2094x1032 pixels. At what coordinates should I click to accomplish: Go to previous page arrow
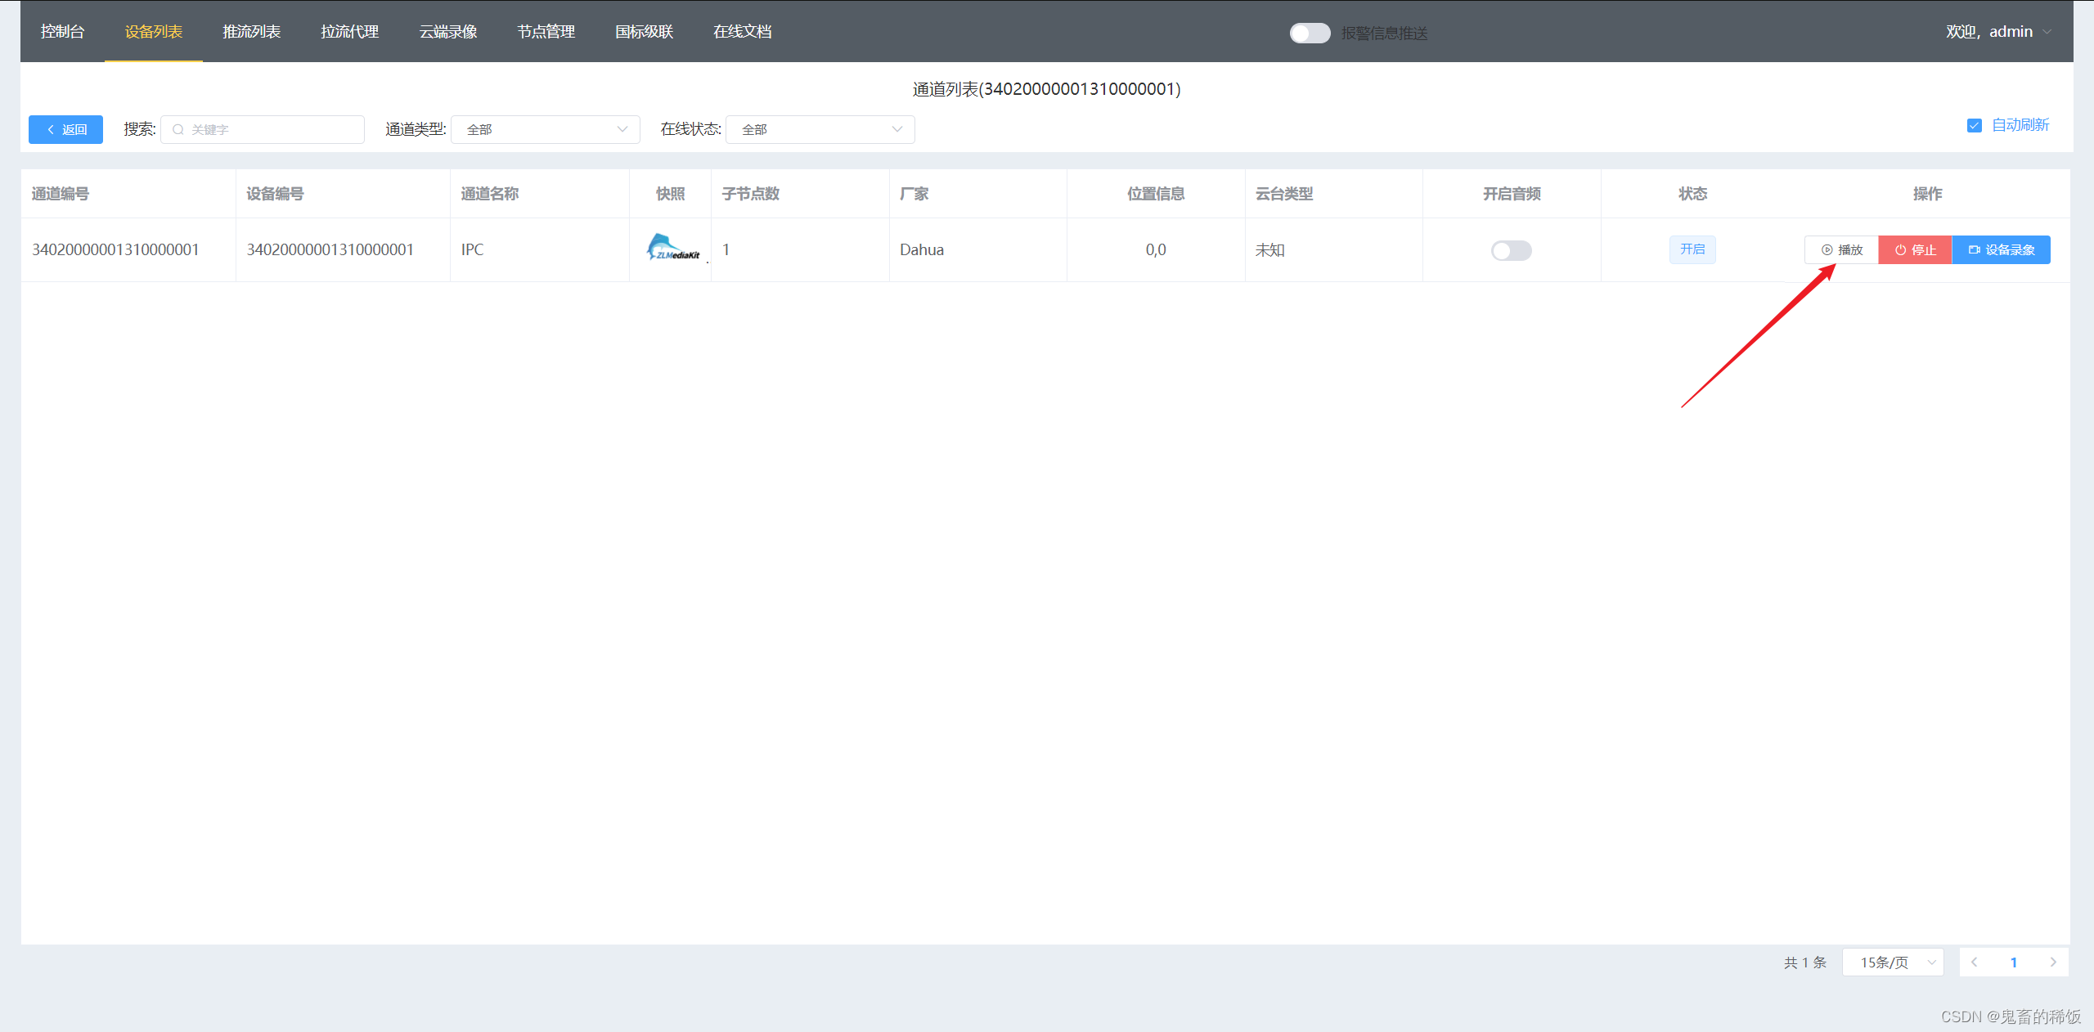point(1975,962)
